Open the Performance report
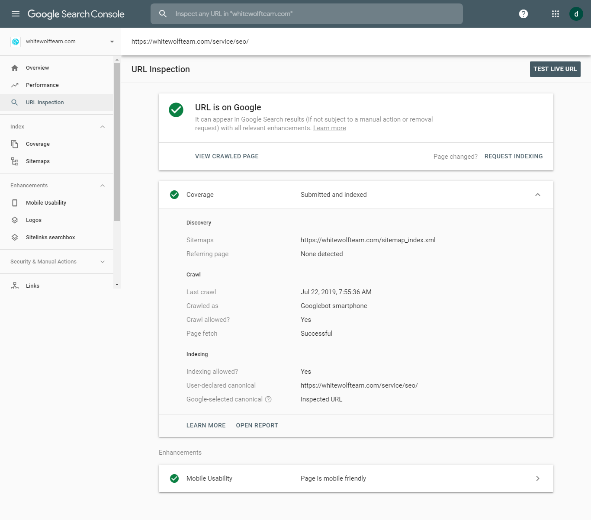Screen dimensions: 591x520 (57, 85)
